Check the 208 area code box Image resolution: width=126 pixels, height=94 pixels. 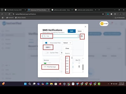[x=64, y=72]
